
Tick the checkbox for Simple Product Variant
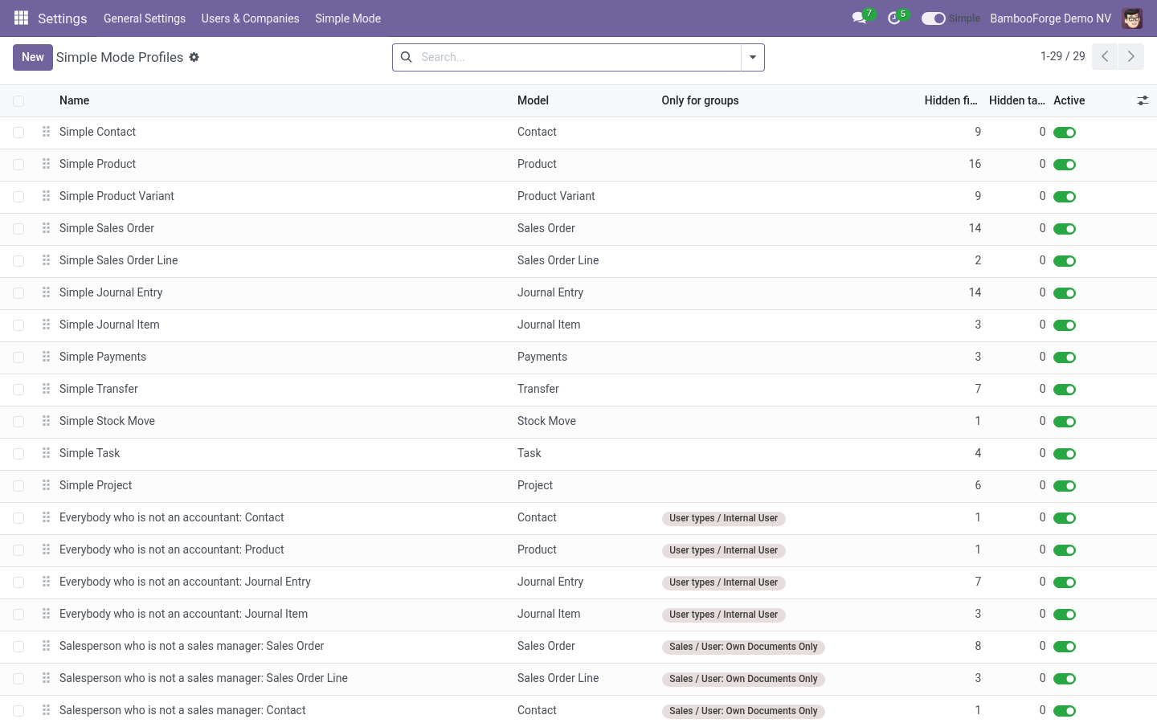point(18,197)
